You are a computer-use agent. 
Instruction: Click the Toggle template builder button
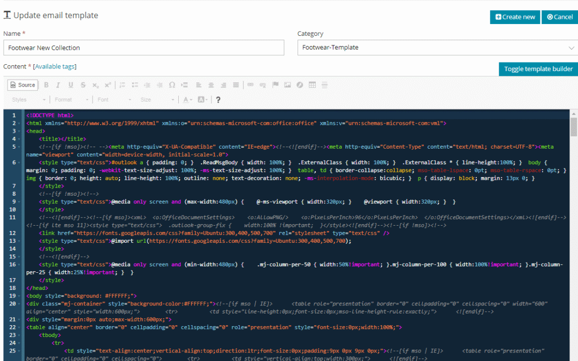coord(538,69)
